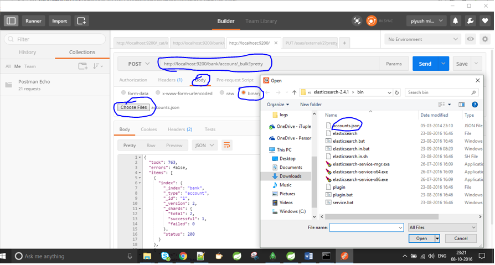Click the Params button
The width and height of the screenshot is (495, 265).
394,64
